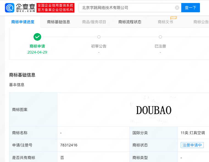Image resolution: width=209 pixels, height=162 pixels.
Task: Click the Qcc logo icon
Action: 9,8
